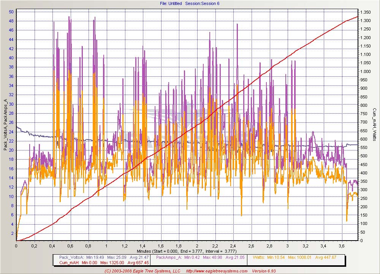Click the Version 6.93 label
Image resolution: width=380 pixels, height=274 pixels.
[x=263, y=271]
